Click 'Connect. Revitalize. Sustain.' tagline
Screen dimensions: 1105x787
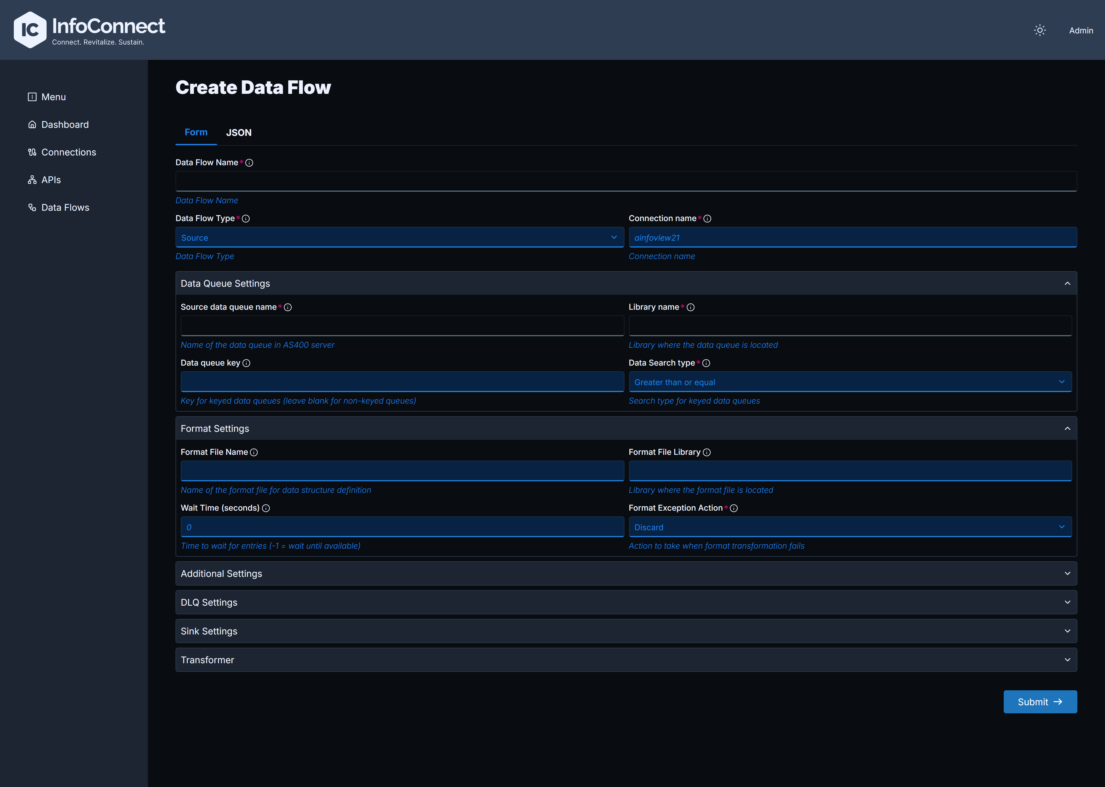tap(98, 42)
